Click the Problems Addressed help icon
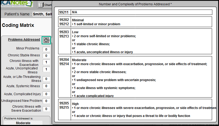The height and width of the screenshot is (126, 219). click(x=46, y=40)
